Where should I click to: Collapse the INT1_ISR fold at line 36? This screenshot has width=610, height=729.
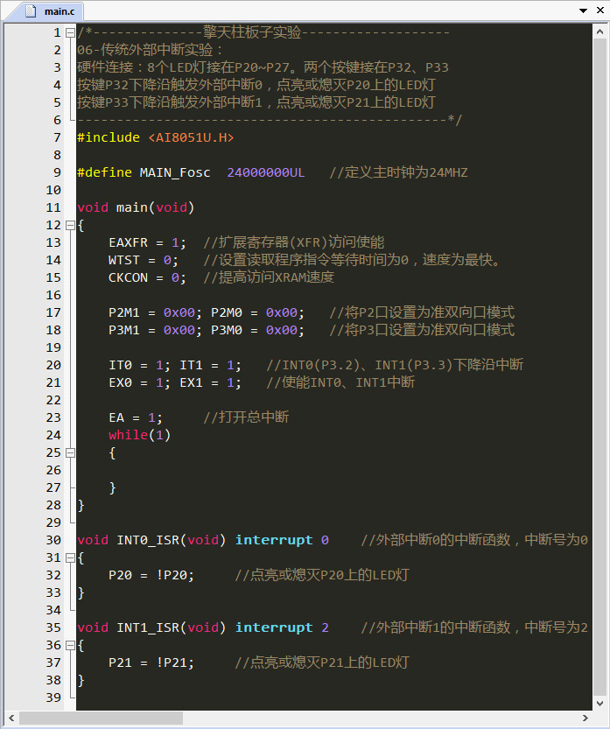click(70, 645)
